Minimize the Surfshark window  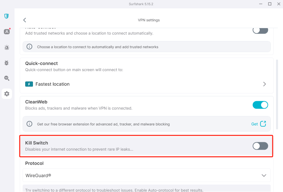pos(261,4)
